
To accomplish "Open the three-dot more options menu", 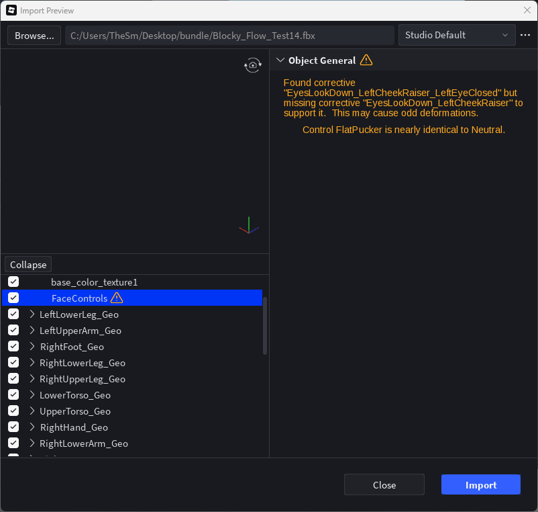I will 525,35.
